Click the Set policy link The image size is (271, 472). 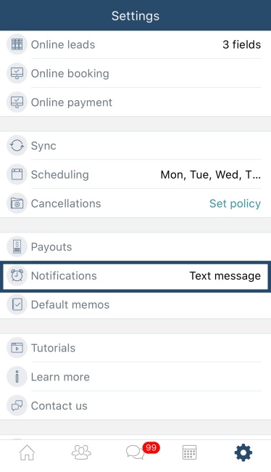click(x=235, y=204)
